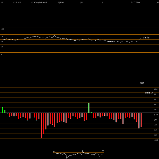The height and width of the screenshot is (159, 159).
Task: Click the MR axis label 40
Action: [155, 105]
